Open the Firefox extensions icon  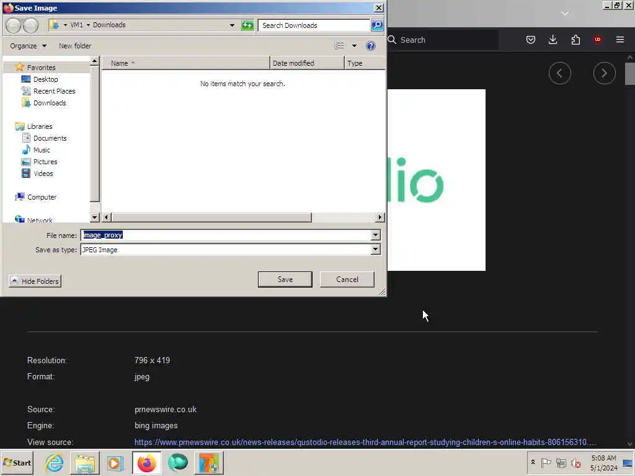tap(575, 40)
